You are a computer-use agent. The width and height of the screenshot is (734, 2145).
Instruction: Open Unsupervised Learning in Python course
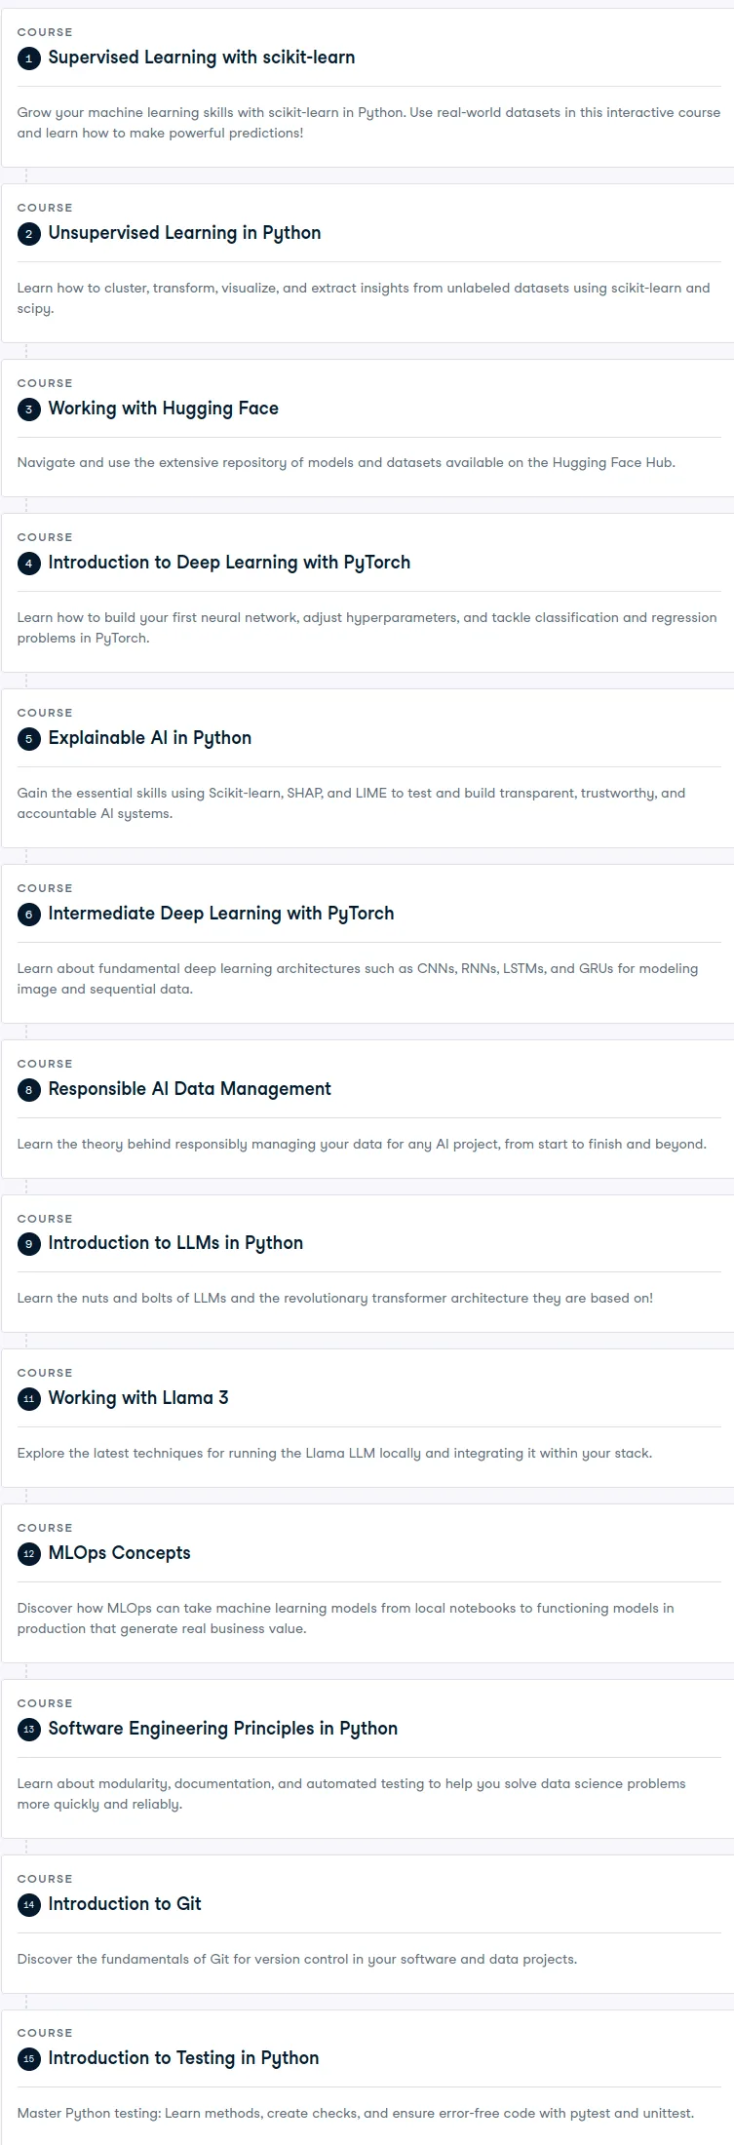coord(184,233)
